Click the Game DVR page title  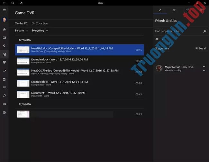coord(25,13)
